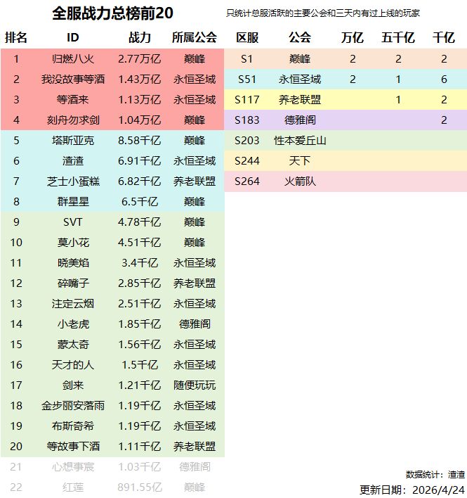Click the 数据统计：渣渣 credit
Image resolution: width=467 pixels, height=498 pixels.
pos(435,475)
